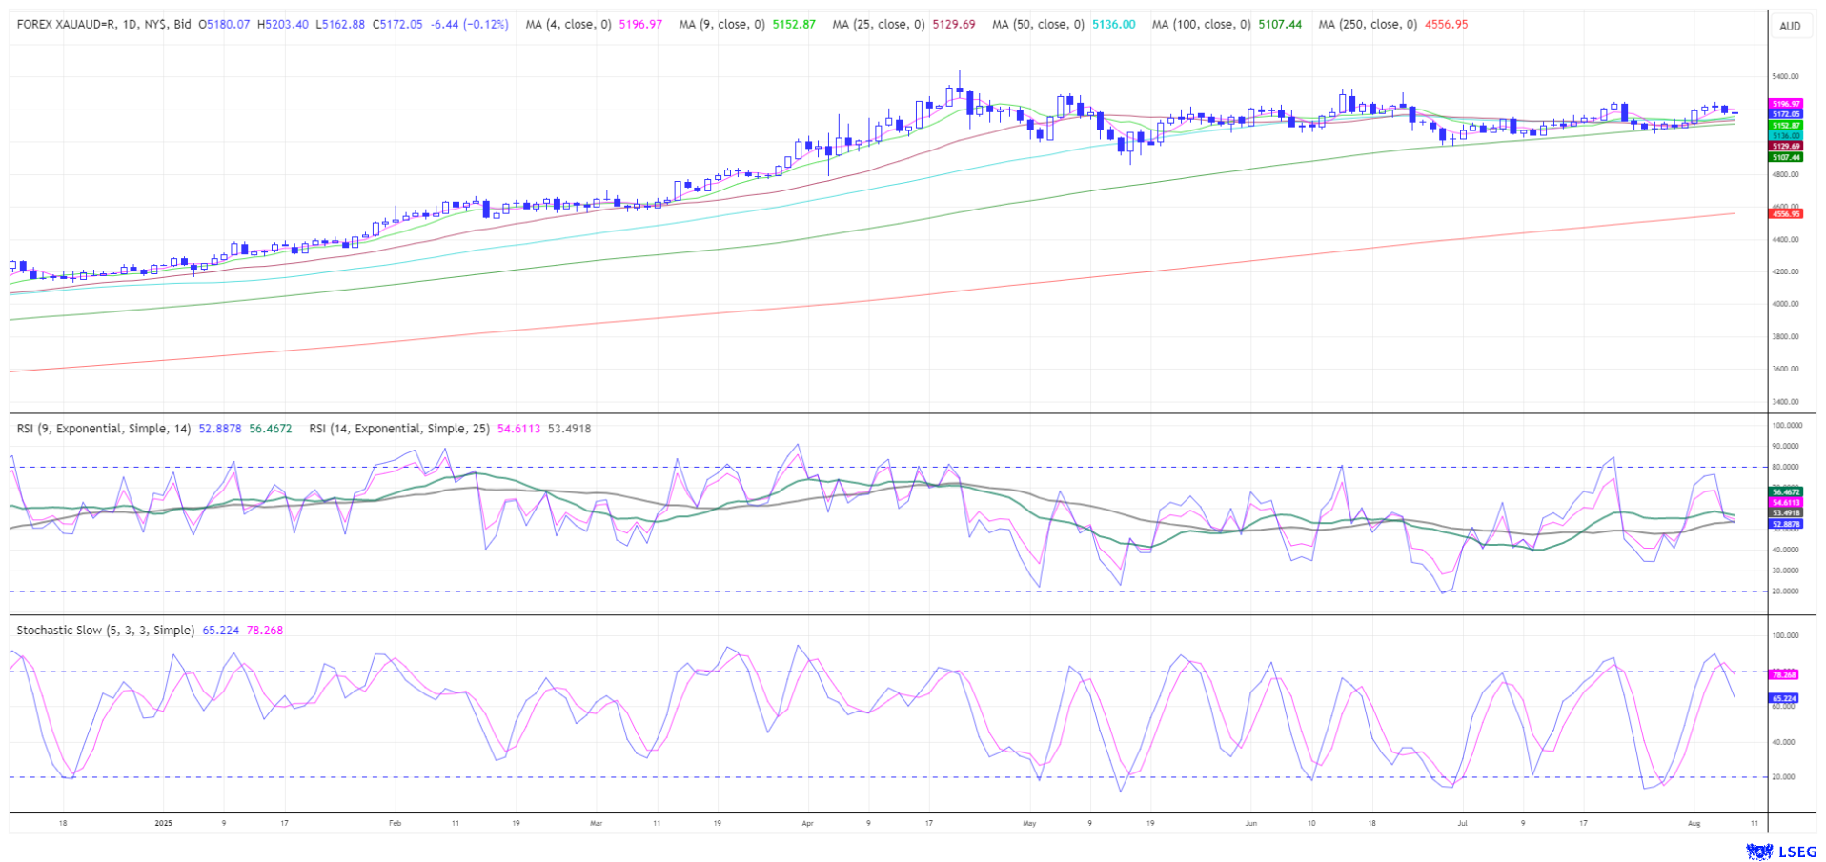This screenshot has height=862, width=1826.
Task: Click the FOREX XAUAUD=R symbol name
Action: [x=65, y=25]
